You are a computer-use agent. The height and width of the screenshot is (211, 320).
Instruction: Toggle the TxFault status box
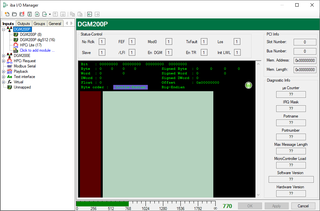tap(204, 41)
